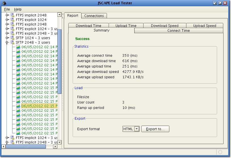231x158 pixels.
Task: Click the Ramp up period 10 (ms) value
Action: point(129,108)
